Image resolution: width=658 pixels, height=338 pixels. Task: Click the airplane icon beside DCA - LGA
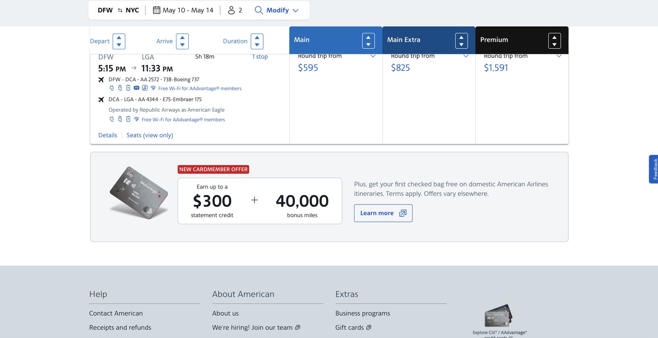[x=101, y=99]
